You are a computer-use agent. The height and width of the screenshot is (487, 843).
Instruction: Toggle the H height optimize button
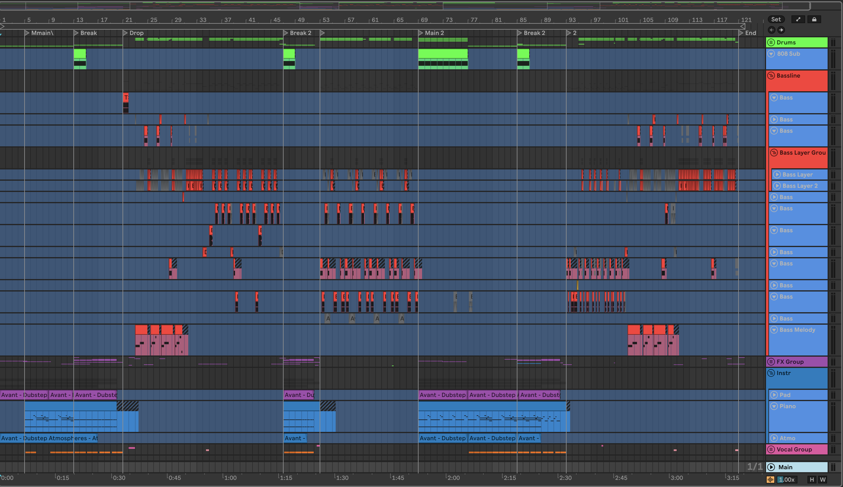[812, 480]
